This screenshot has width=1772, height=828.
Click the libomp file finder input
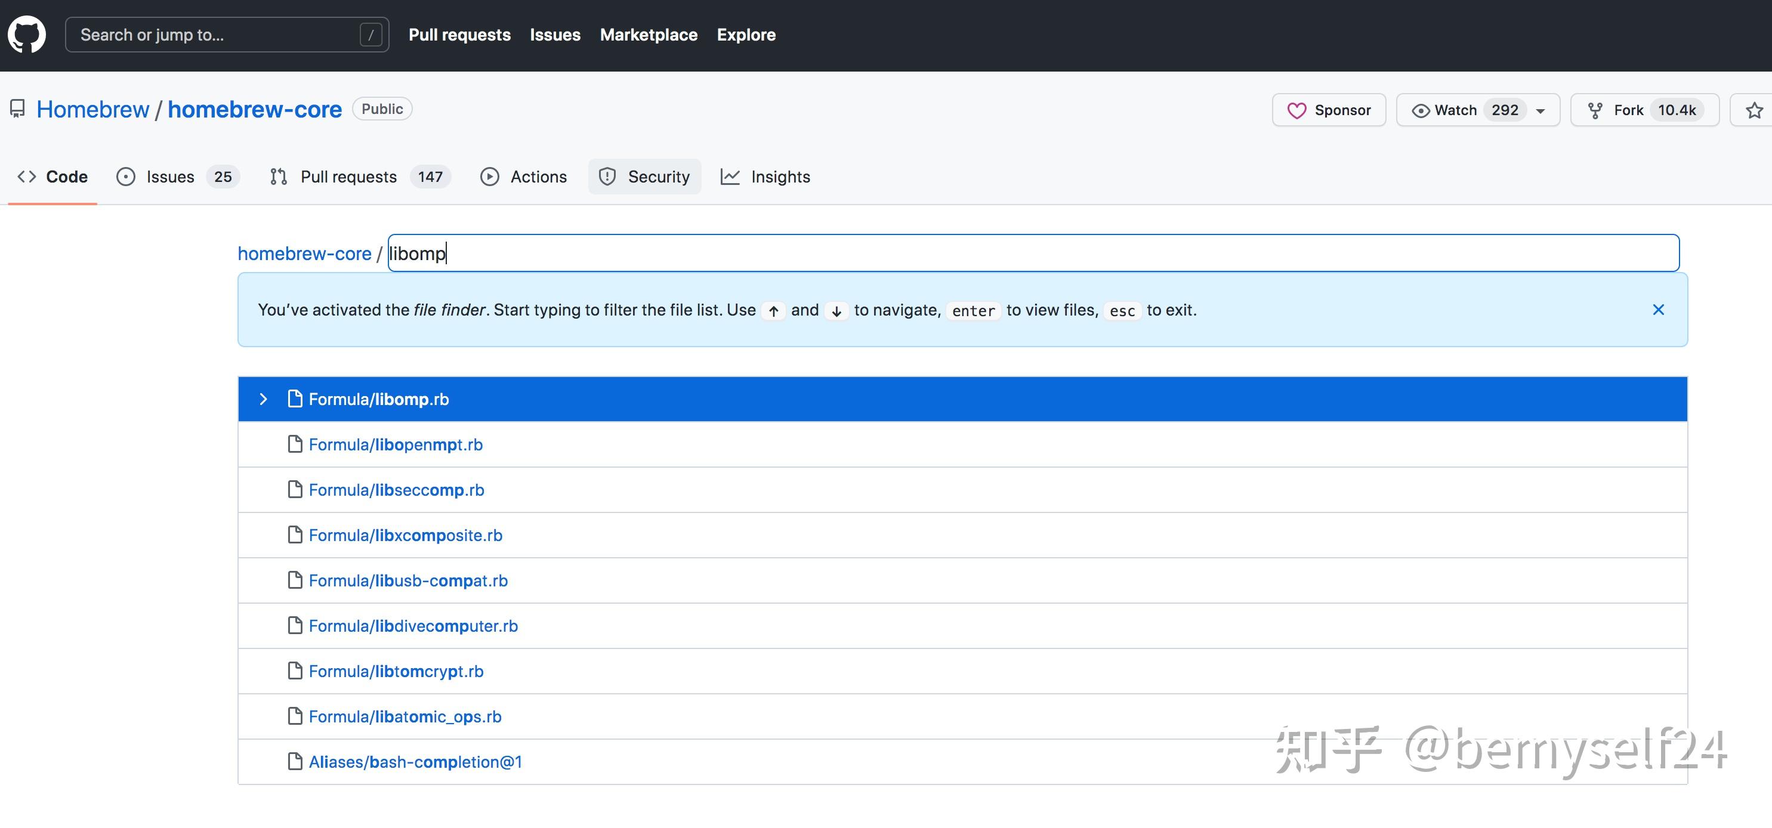pyautogui.click(x=1032, y=254)
